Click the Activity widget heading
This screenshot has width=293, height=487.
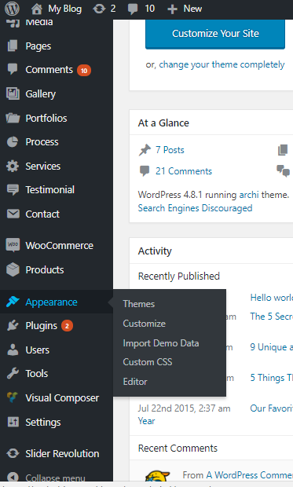click(x=155, y=251)
